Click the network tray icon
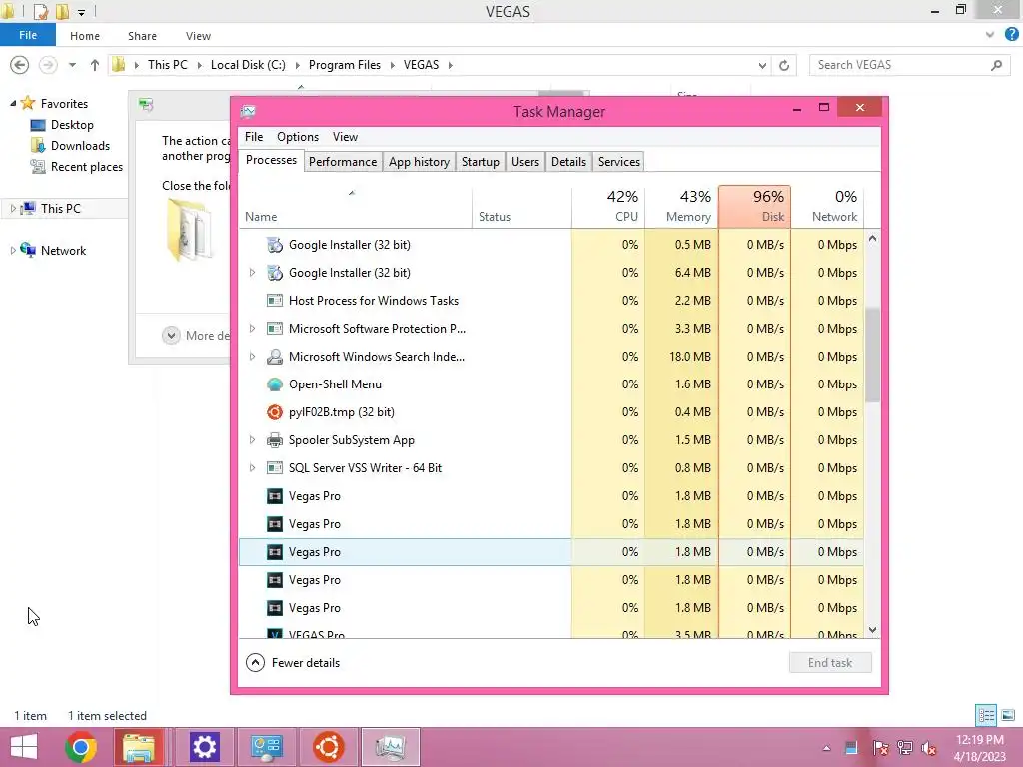Viewport: 1023px width, 767px height. (904, 748)
